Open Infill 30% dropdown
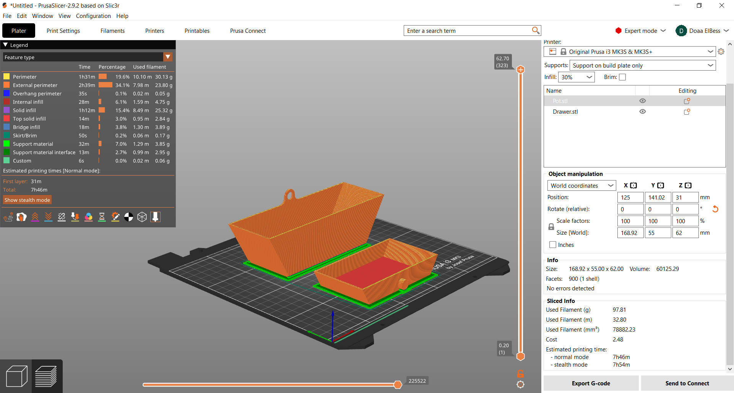The width and height of the screenshot is (734, 393). click(576, 77)
